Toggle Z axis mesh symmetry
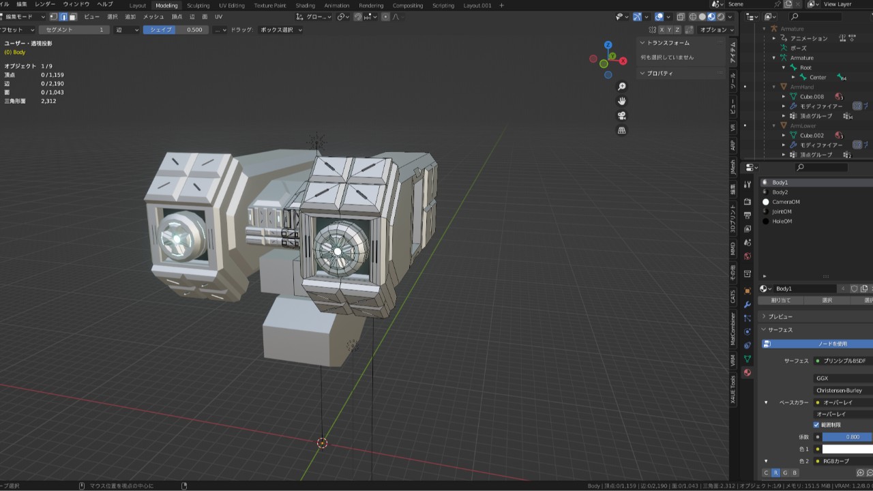Screen dimensions: 873x491 tap(678, 30)
